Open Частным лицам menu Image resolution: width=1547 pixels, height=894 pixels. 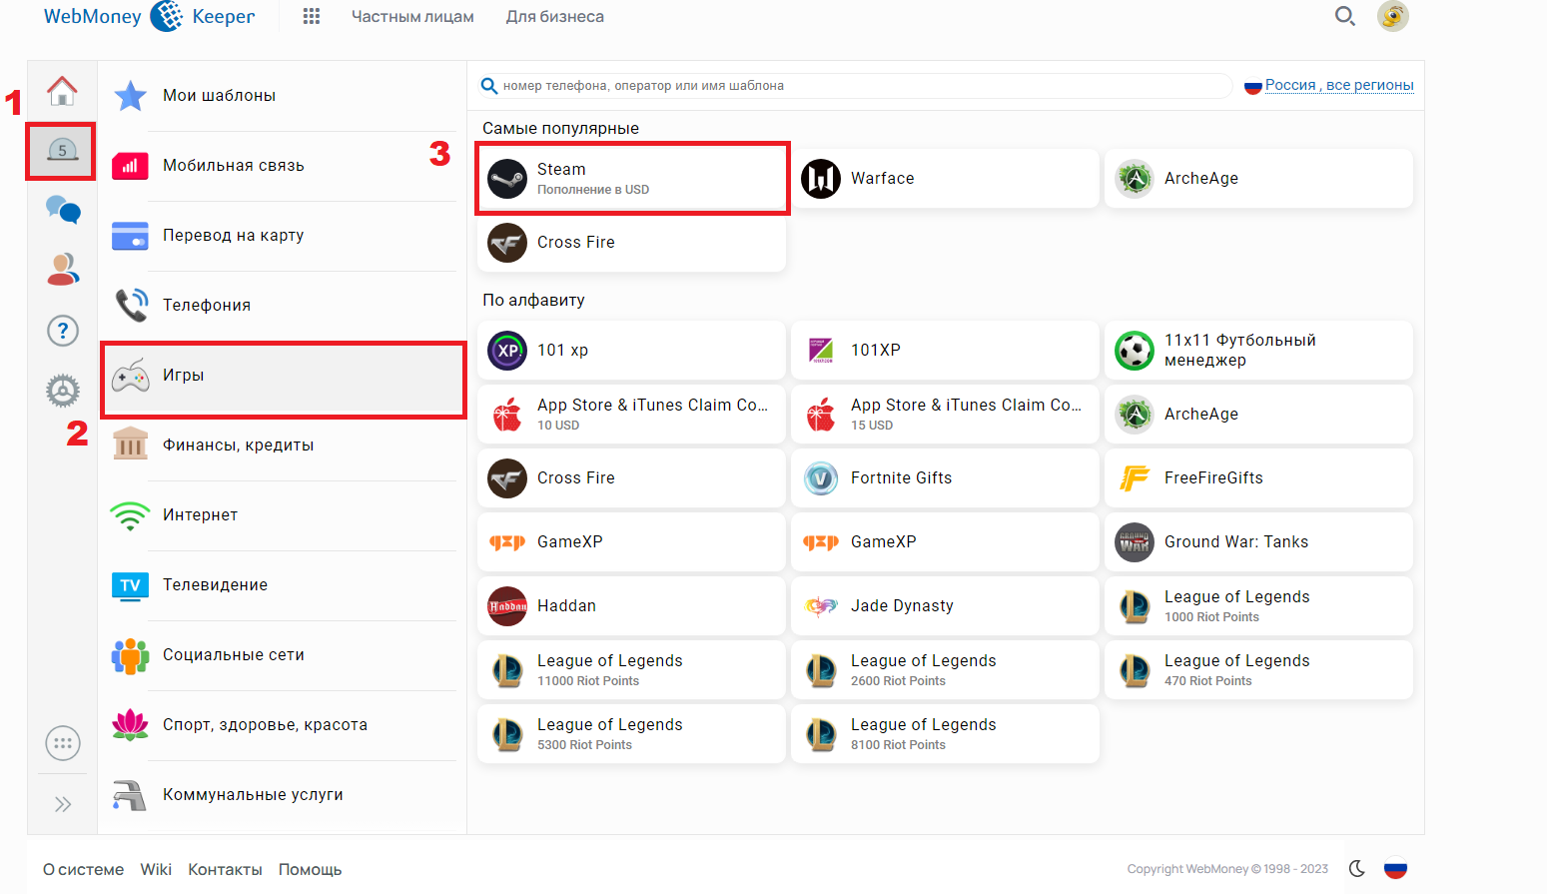[412, 17]
